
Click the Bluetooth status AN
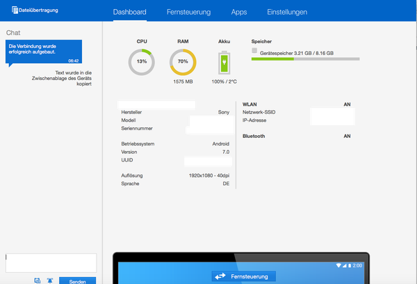point(347,136)
